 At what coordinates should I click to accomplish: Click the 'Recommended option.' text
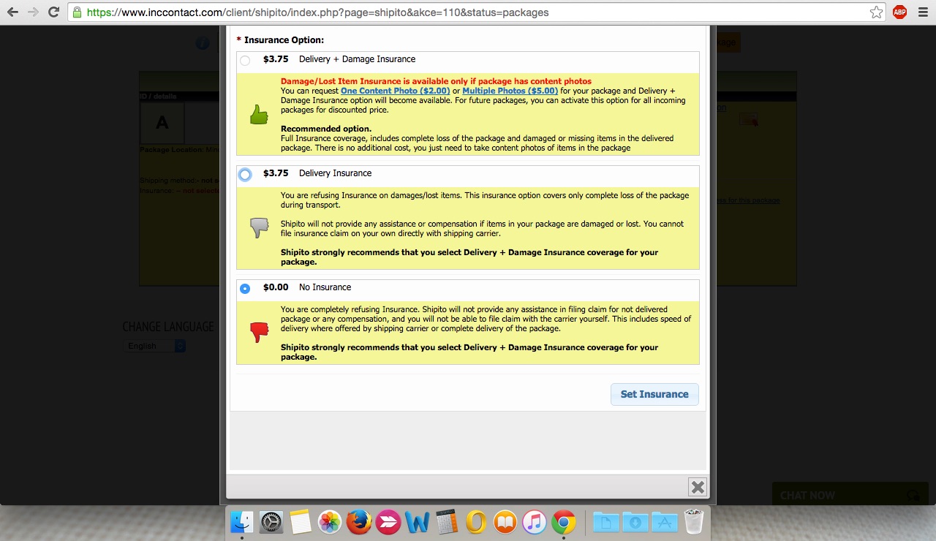click(326, 129)
